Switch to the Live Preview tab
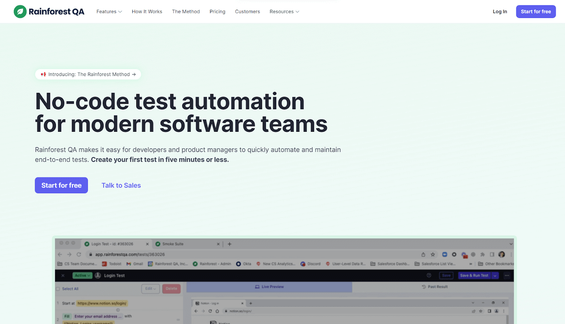The height and width of the screenshot is (324, 565). coord(269,287)
